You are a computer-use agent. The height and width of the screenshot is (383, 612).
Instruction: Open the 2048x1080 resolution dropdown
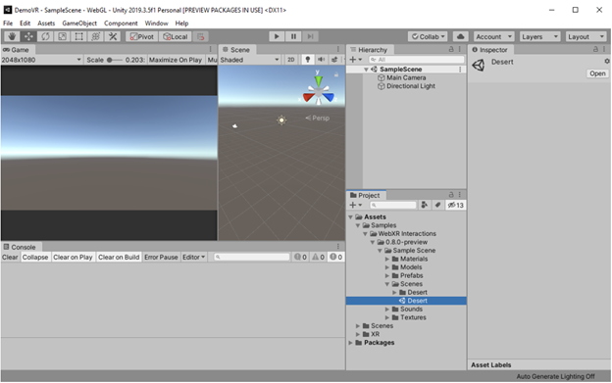(41, 60)
